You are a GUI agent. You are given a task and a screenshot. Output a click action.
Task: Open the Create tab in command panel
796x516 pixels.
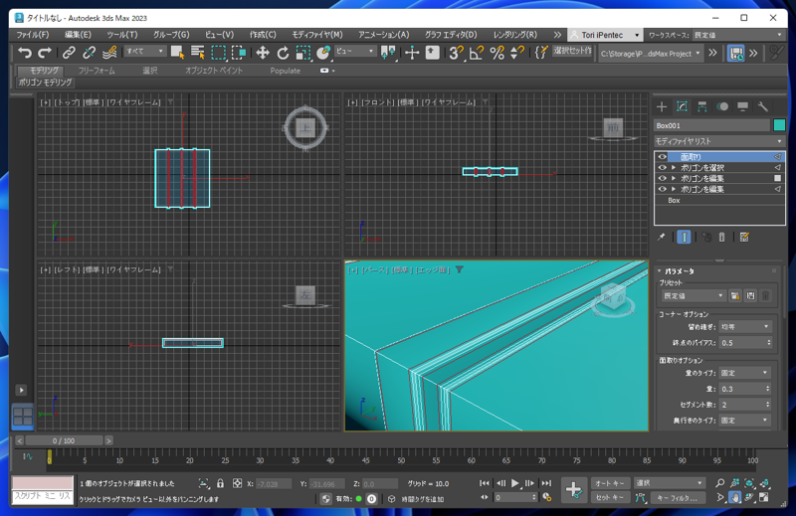point(662,106)
